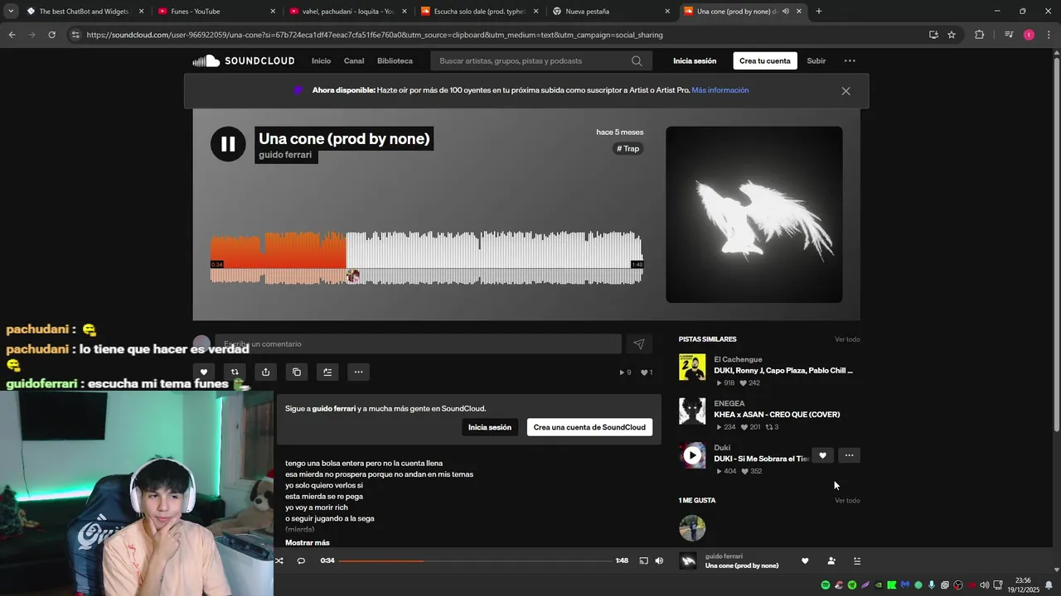Screen dimensions: 1061x596
Task: Open the Inicio menu item
Action: [321, 60]
